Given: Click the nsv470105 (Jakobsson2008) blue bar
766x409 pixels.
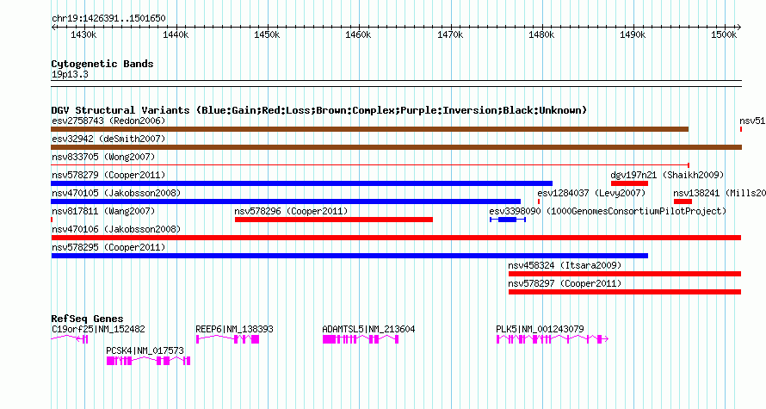Looking at the screenshot, I should [286, 201].
